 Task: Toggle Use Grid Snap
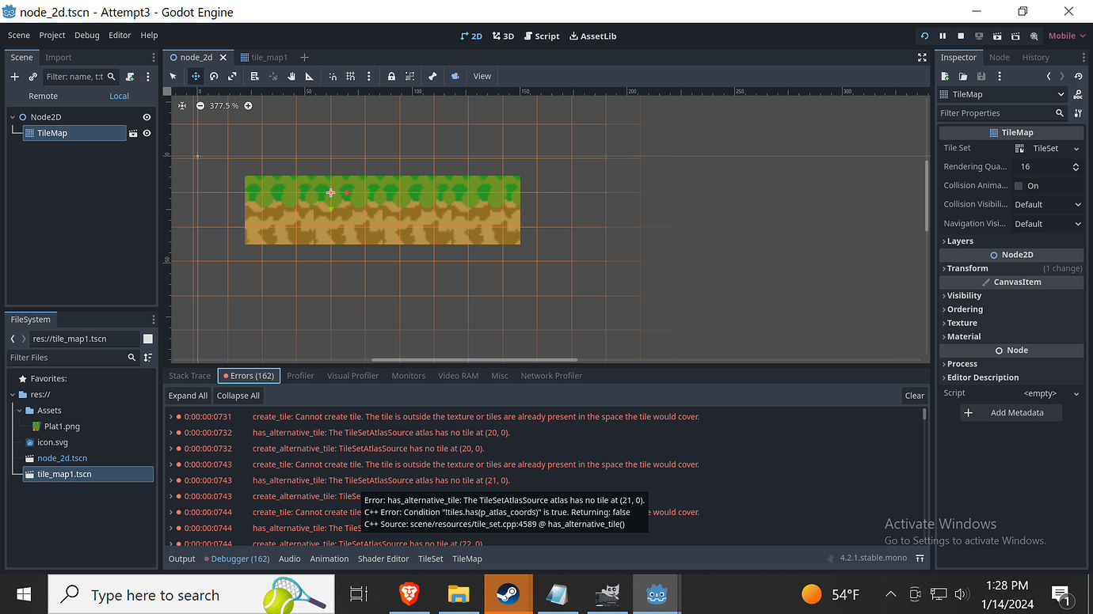pos(351,76)
